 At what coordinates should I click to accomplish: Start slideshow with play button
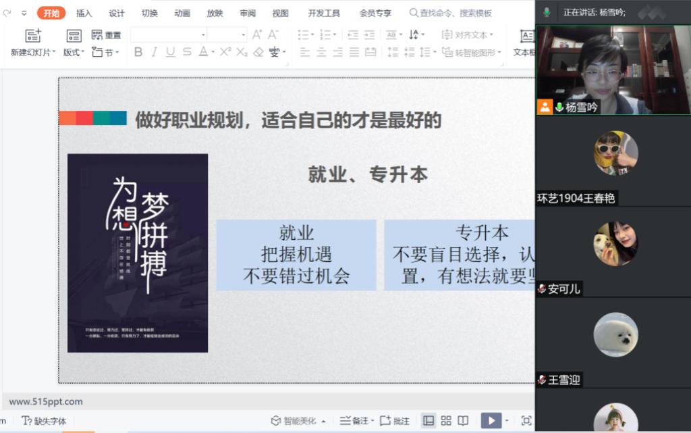(x=491, y=420)
